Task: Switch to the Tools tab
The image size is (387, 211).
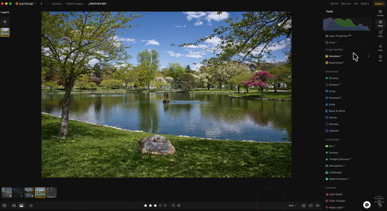Action: click(380, 23)
